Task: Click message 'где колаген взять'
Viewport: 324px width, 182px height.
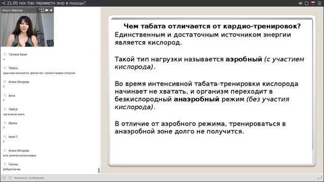Action: [14, 114]
